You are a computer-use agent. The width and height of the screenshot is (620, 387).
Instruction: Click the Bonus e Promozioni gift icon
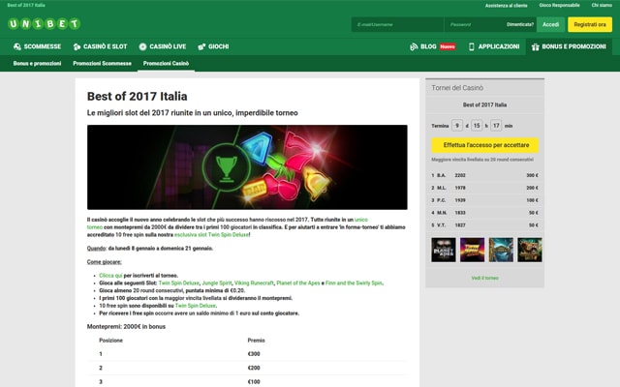coord(536,46)
